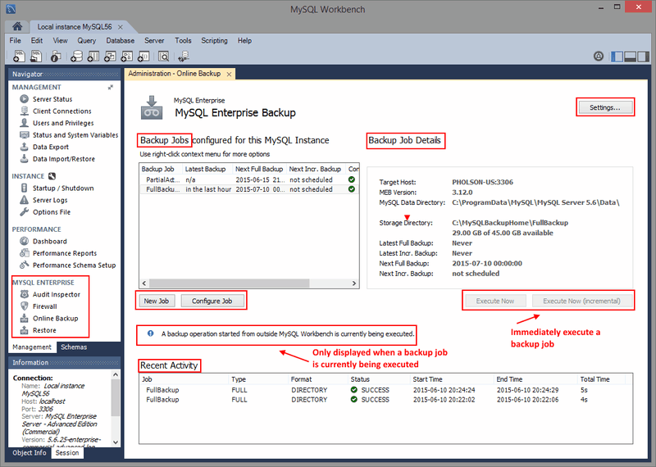The width and height of the screenshot is (656, 467).
Task: Open the View menu
Action: (x=60, y=40)
